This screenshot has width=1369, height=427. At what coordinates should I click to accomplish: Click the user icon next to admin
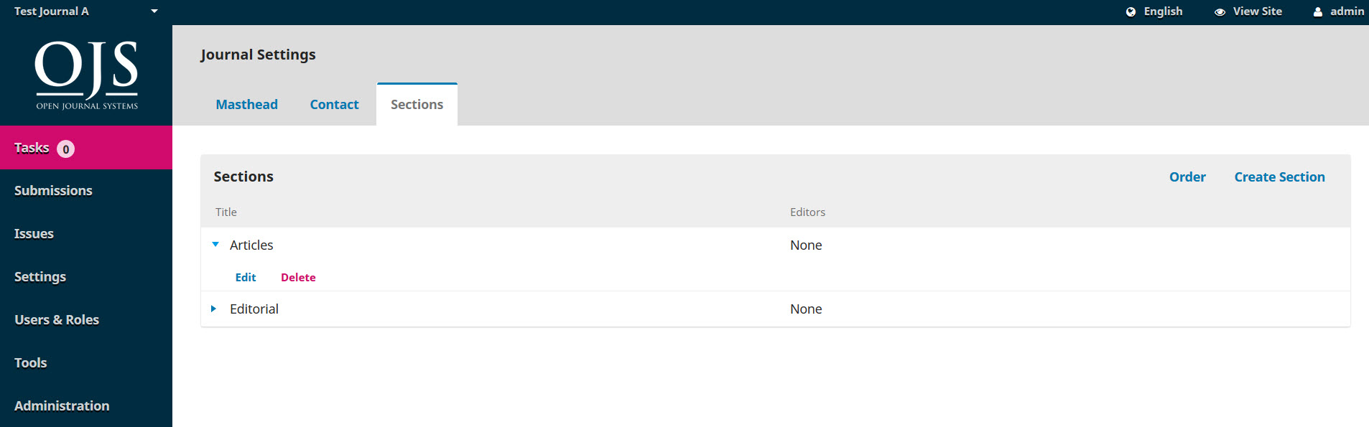coord(1317,11)
